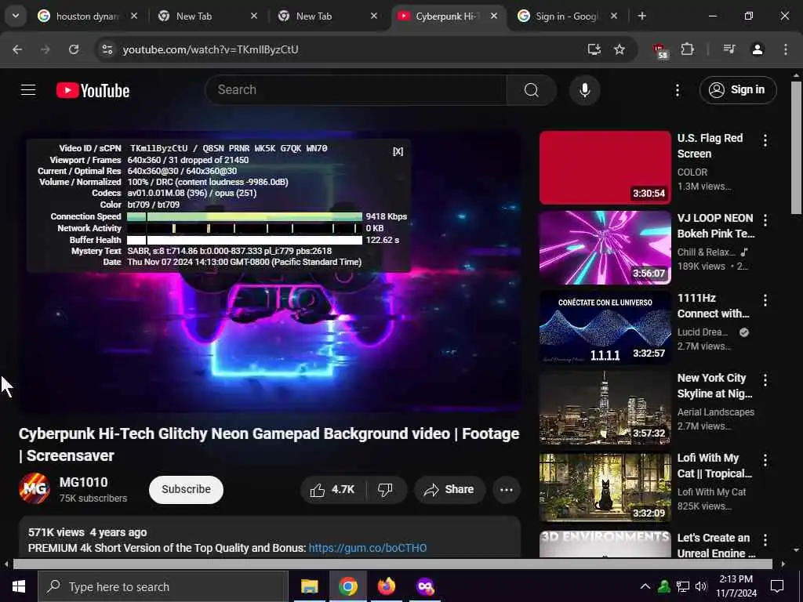Bookmark this page with star icon
This screenshot has height=602, width=803.
pyautogui.click(x=620, y=49)
